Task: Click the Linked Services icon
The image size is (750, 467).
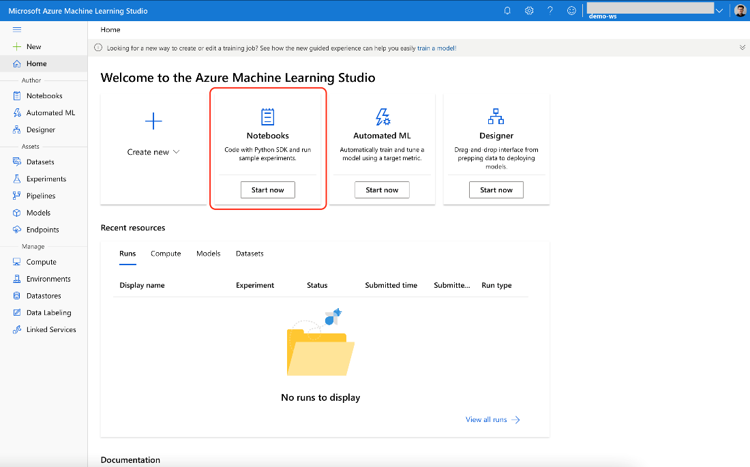Action: point(17,330)
